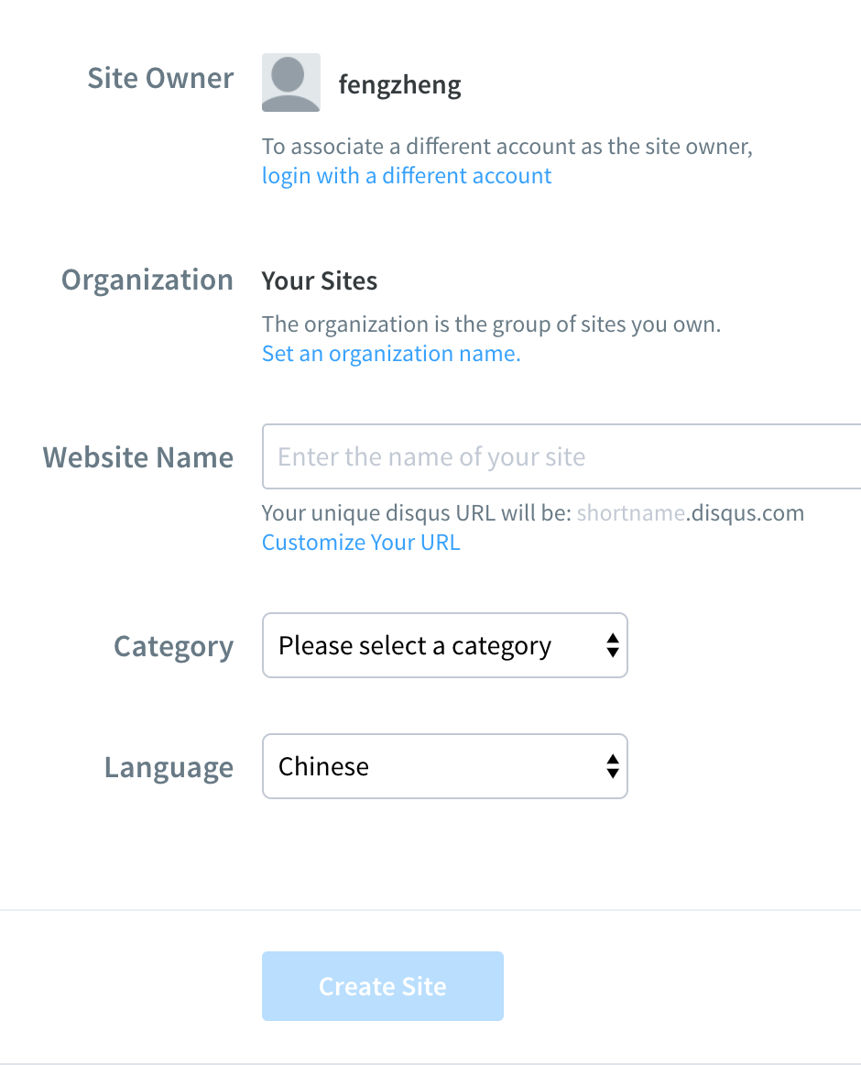
Task: Open the Set an organization name link
Action: coord(391,353)
